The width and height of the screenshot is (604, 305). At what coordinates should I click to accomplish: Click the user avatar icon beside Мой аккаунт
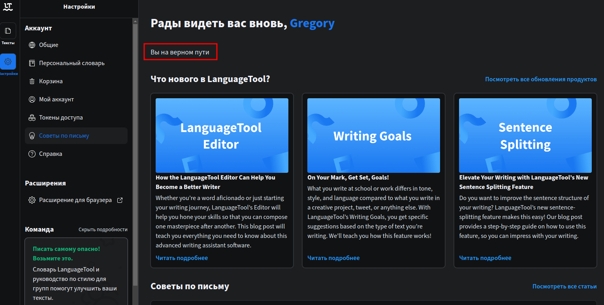[32, 99]
